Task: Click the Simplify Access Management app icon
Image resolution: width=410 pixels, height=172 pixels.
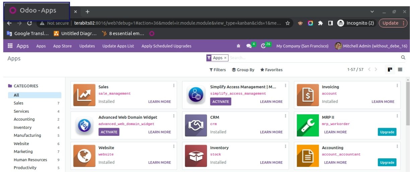Action: 196,95
